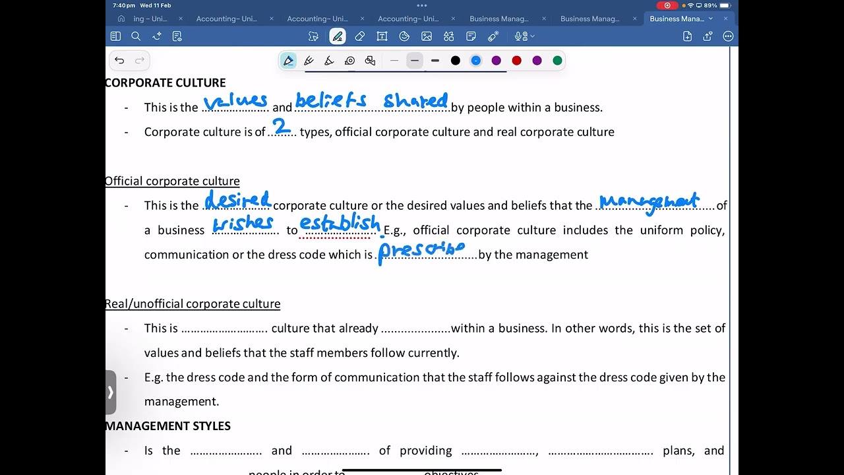This screenshot has height=475, width=844.
Task: Tap the red screen recording indicator
Action: [667, 5]
